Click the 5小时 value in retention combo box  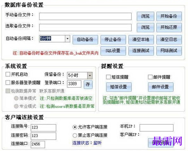tap(77, 75)
